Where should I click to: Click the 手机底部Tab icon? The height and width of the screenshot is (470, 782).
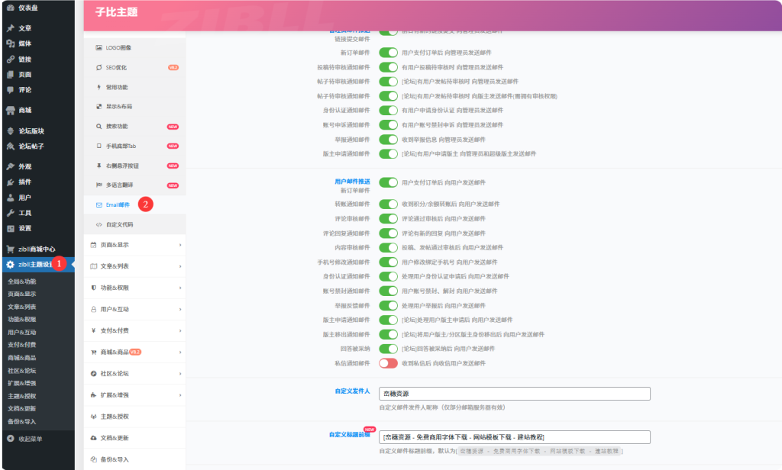(x=99, y=146)
